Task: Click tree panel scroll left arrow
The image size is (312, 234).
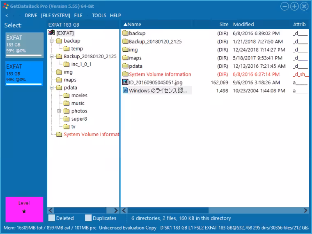Action: pyautogui.click(x=51, y=210)
